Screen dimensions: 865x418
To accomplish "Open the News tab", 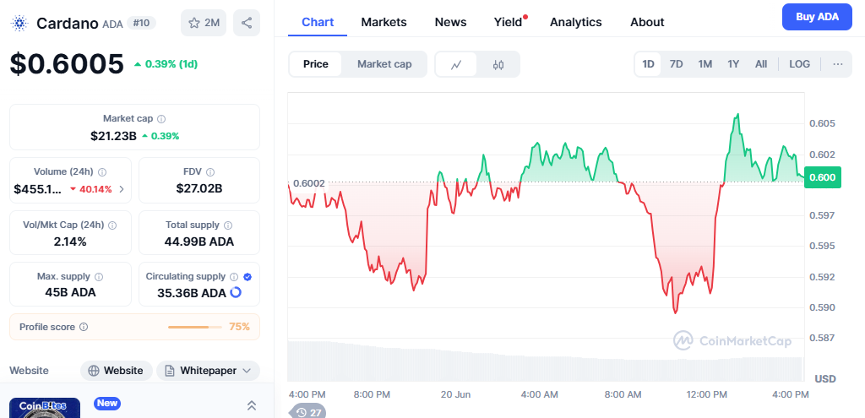I will pos(451,22).
